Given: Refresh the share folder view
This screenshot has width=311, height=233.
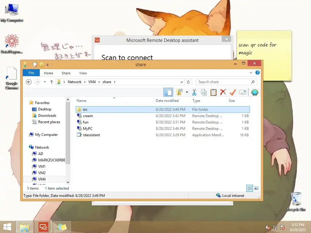Looking at the screenshot, I should [x=188, y=82].
